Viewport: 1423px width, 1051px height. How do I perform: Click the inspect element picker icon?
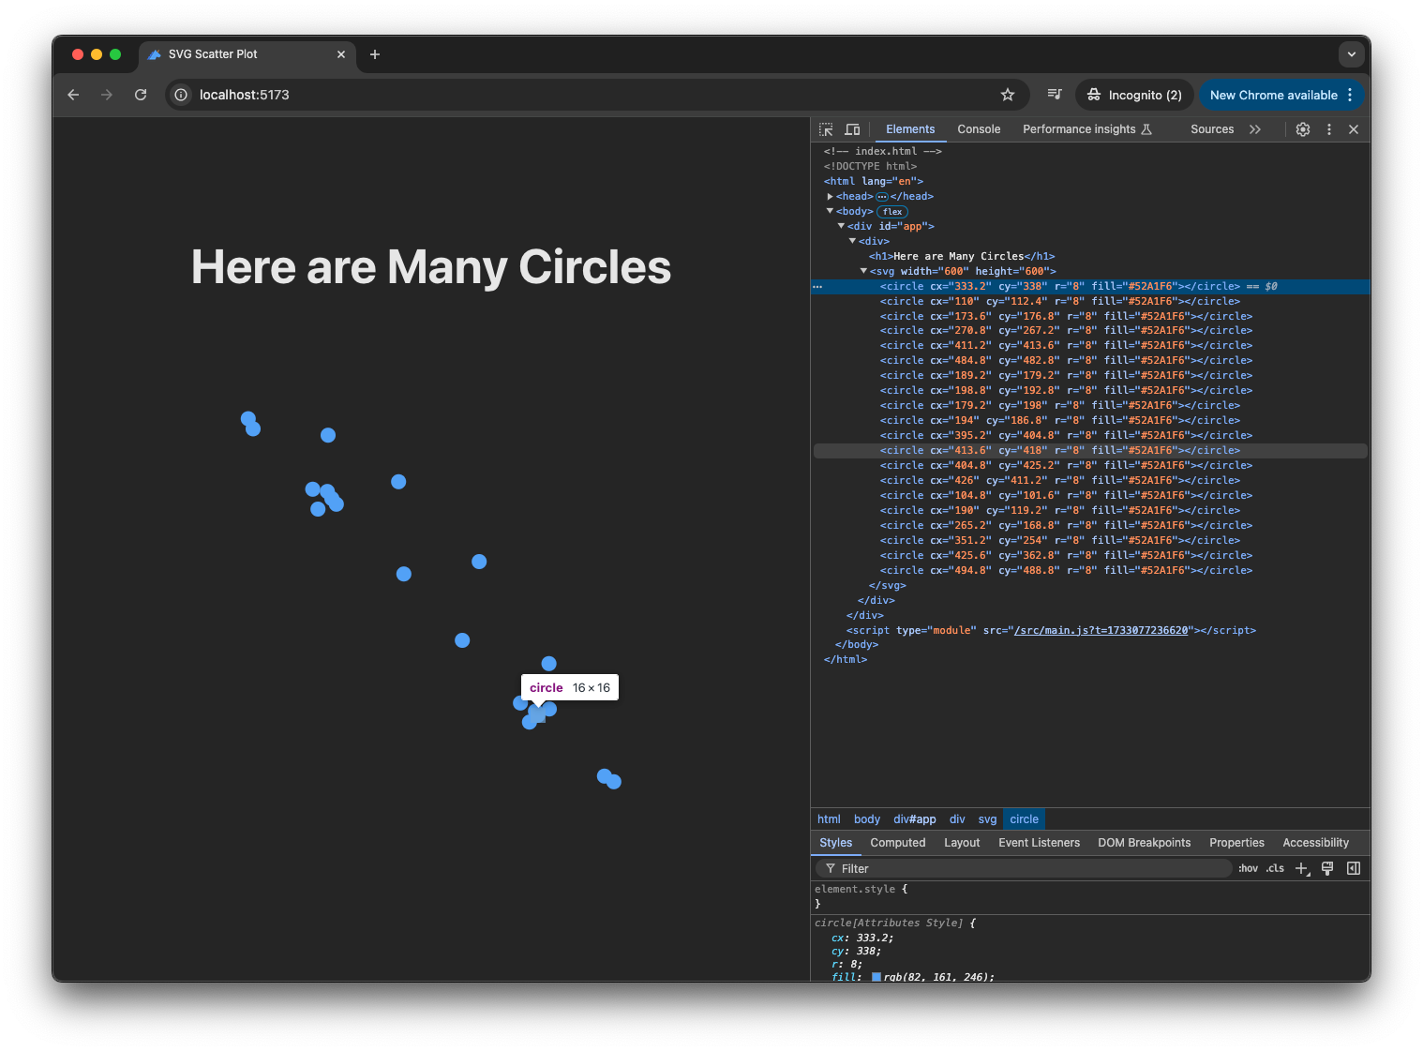point(826,129)
